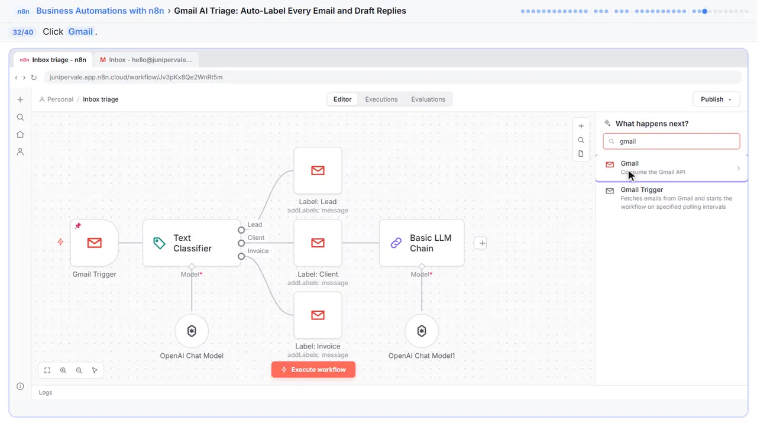Select the Basic LLM Chain node
The height and width of the screenshot is (426, 757).
tap(422, 243)
